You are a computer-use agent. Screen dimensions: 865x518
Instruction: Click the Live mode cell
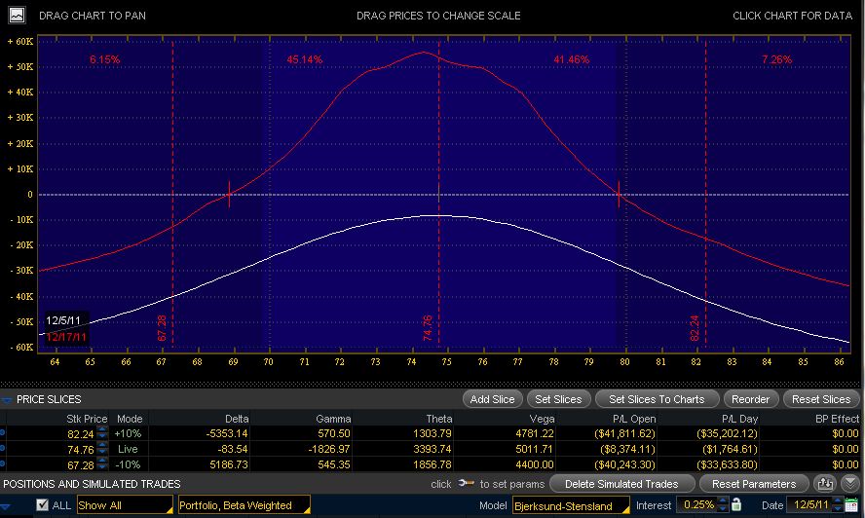pos(128,449)
